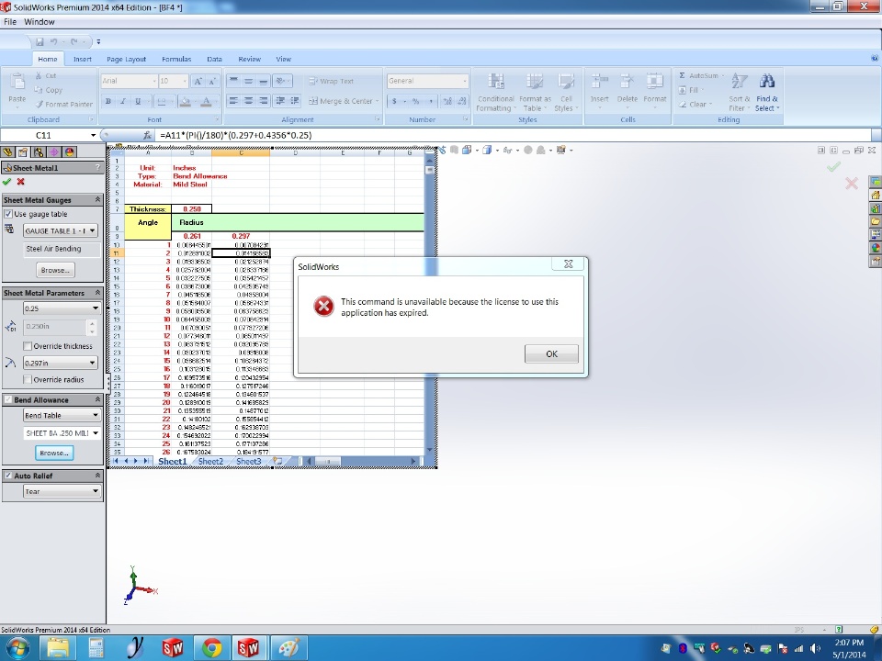Click the Wrap Text button
This screenshot has width=882, height=661.
[x=332, y=81]
